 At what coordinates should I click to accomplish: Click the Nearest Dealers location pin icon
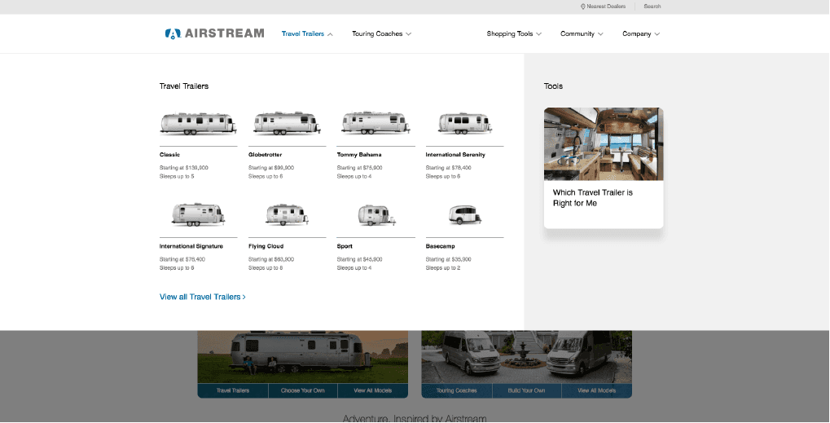[583, 7]
